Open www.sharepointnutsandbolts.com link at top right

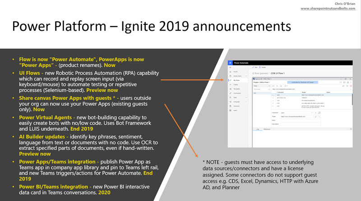click(328, 9)
